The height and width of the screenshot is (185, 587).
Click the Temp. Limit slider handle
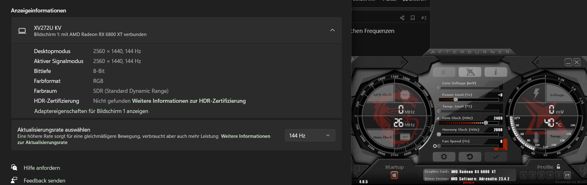[439, 111]
